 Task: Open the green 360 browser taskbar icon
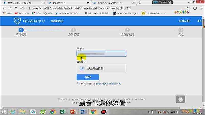point(43,112)
